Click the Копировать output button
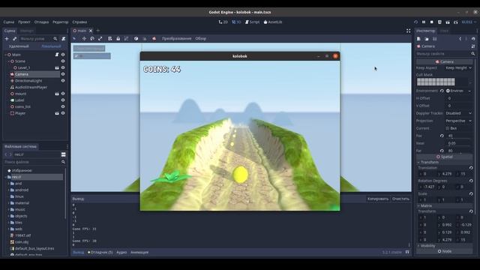 point(378,199)
